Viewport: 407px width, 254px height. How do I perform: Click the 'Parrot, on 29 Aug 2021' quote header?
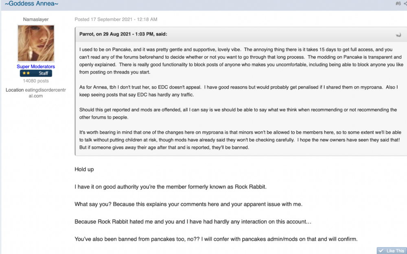click(123, 34)
